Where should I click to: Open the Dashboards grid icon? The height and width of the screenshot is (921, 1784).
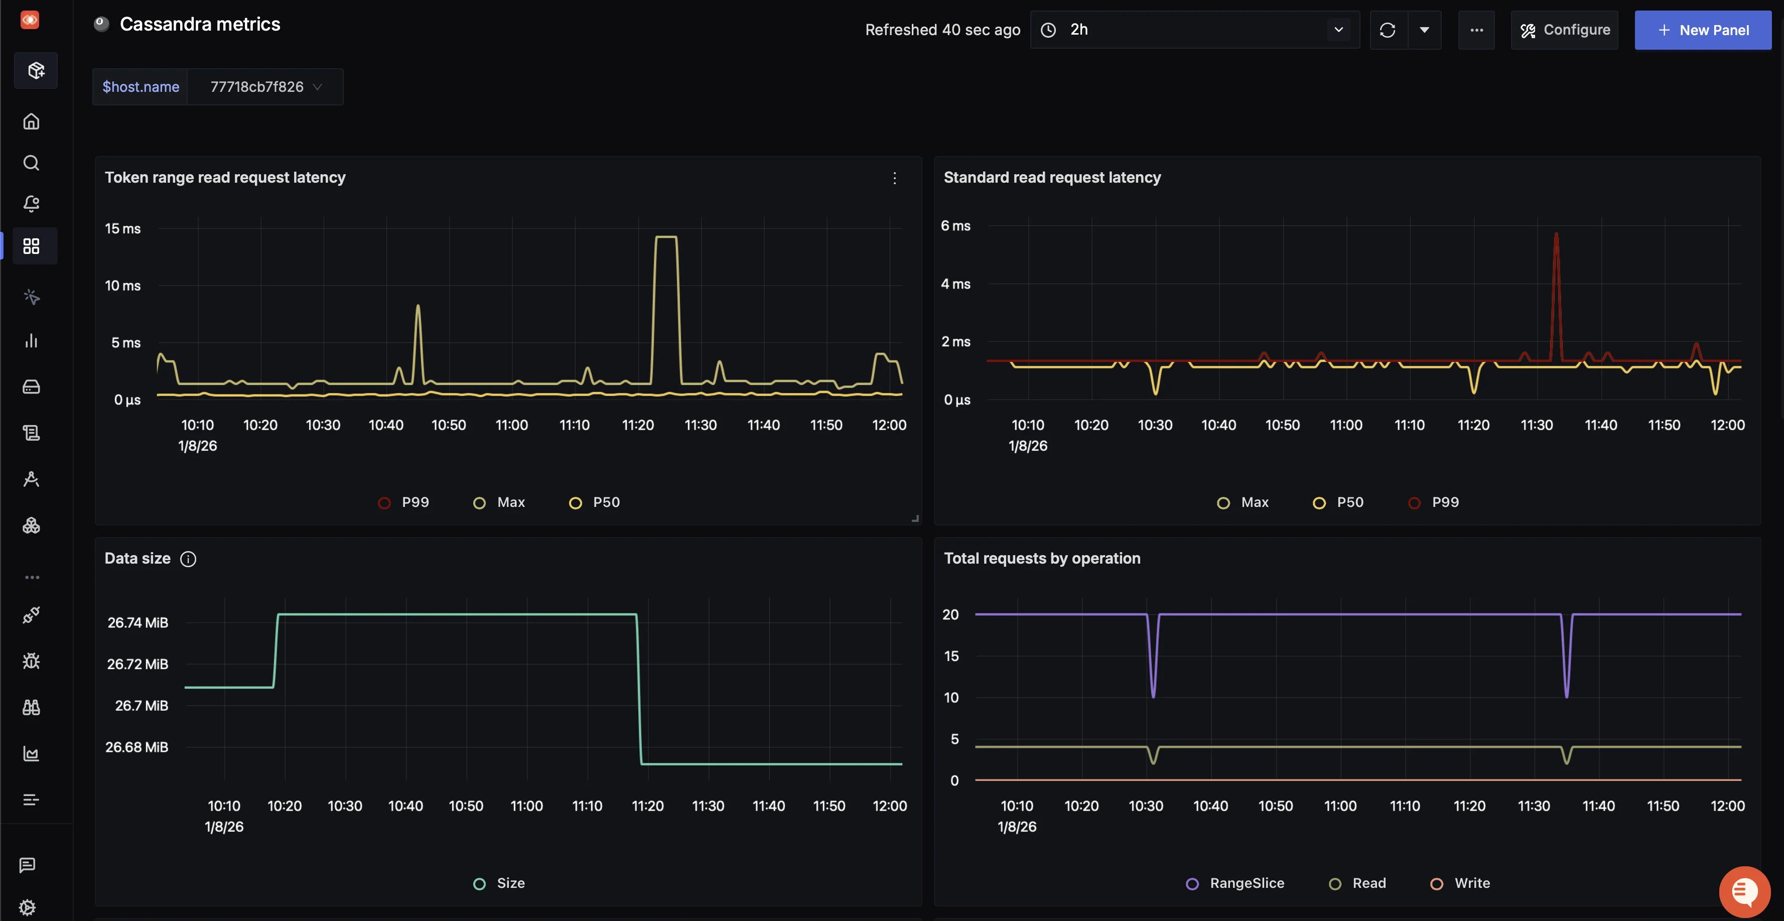pos(31,246)
